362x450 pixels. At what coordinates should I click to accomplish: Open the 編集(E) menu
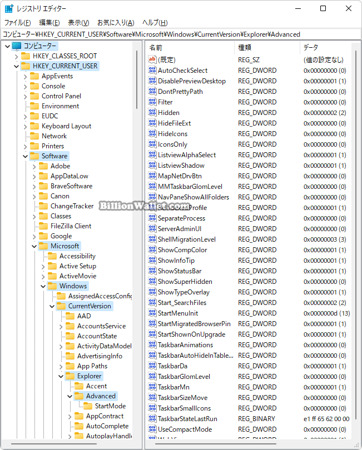[49, 22]
